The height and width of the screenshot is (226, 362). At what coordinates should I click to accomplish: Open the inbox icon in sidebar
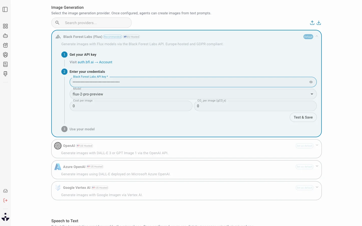click(5, 191)
